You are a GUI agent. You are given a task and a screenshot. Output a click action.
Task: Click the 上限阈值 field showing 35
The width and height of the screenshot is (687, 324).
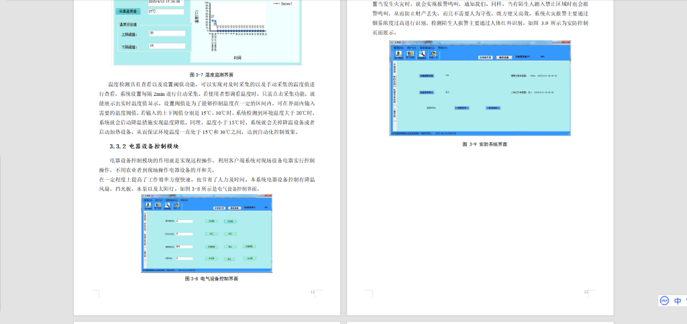click(169, 33)
